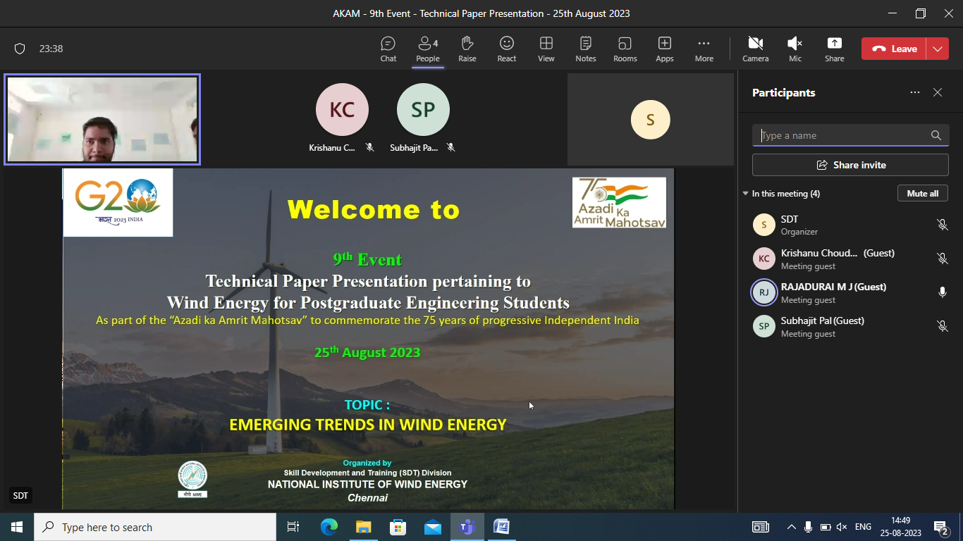Open the React emoji options
The height and width of the screenshot is (541, 963).
coord(506,49)
